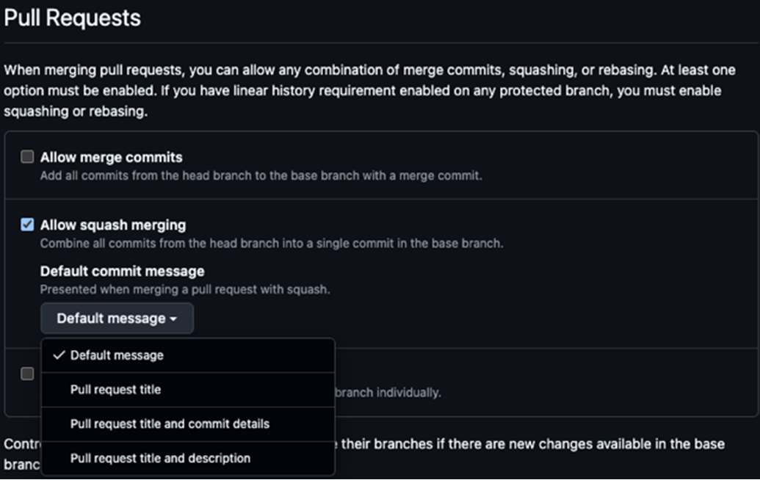
Task: Uncheck the Allow squash merging checkbox
Action: click(x=27, y=225)
